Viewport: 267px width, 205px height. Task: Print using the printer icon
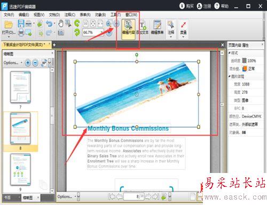point(21,33)
